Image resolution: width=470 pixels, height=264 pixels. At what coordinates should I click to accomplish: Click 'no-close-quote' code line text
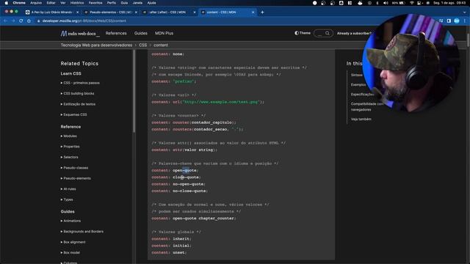tap(189, 191)
